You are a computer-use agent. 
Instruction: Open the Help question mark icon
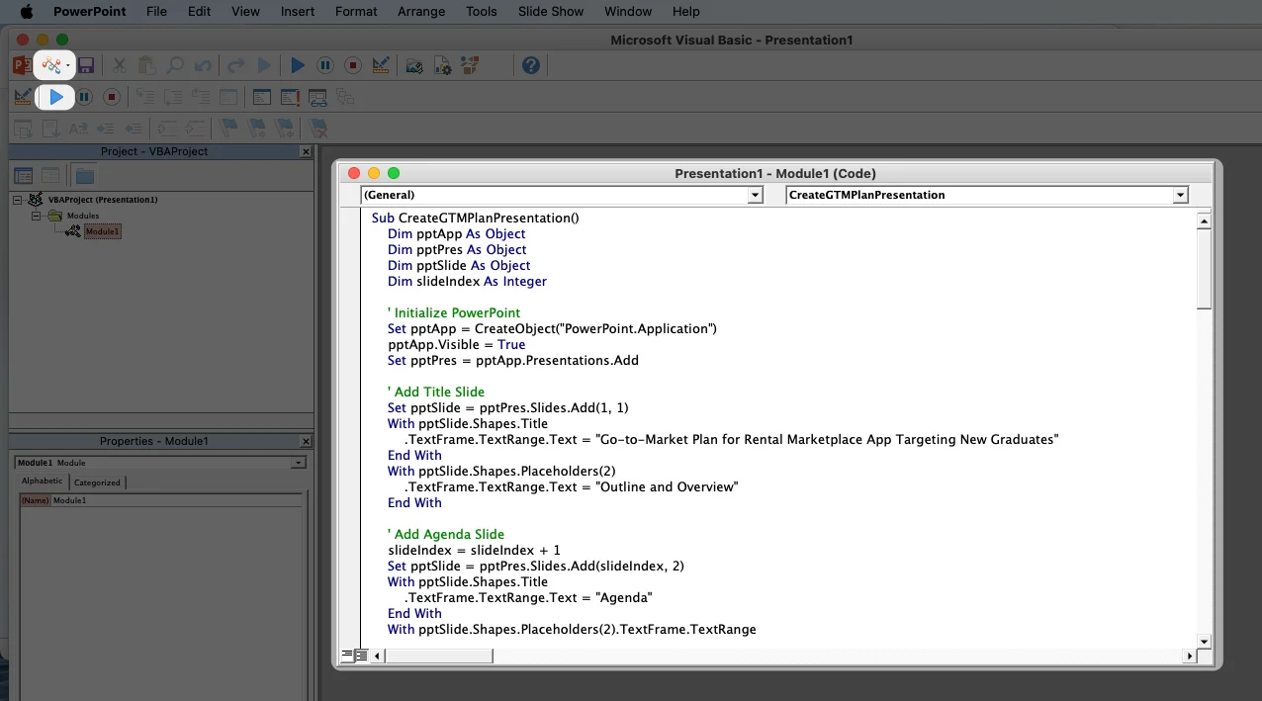click(531, 66)
